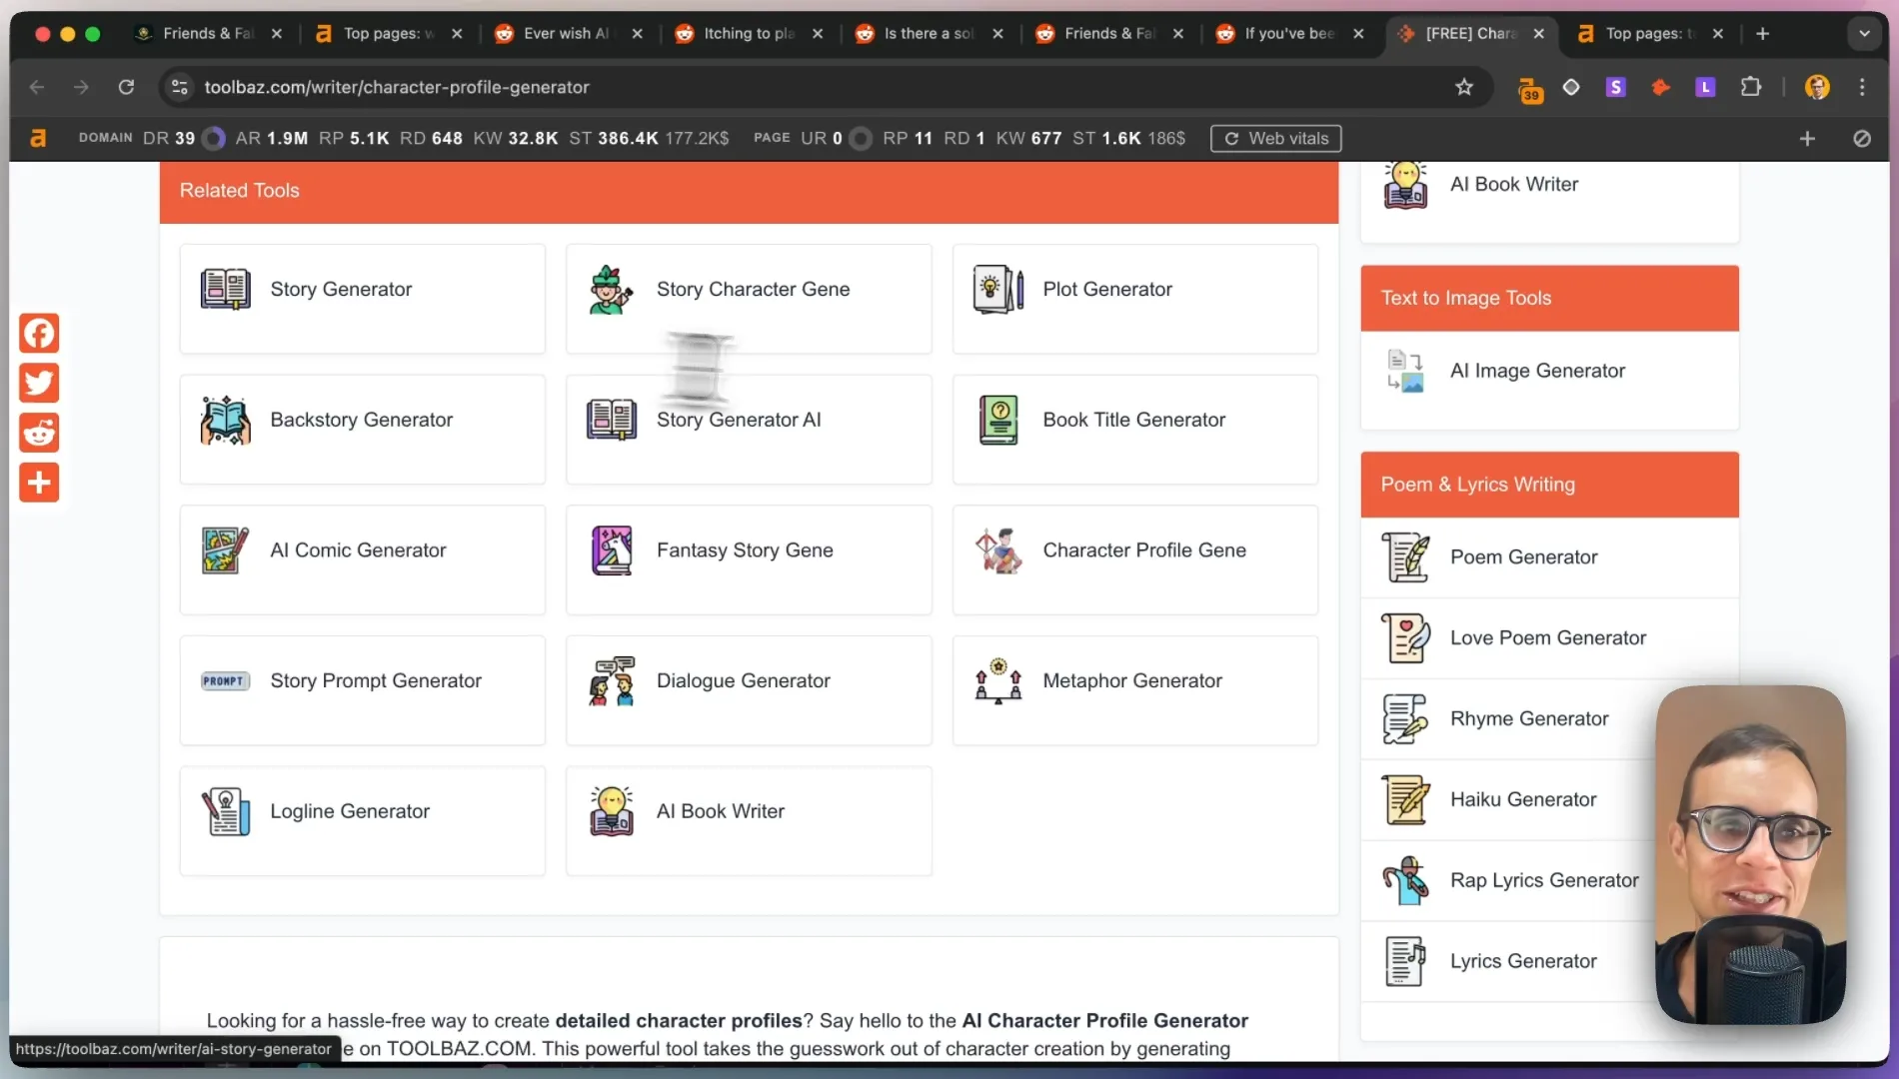Share page via Twitter icon
The width and height of the screenshot is (1899, 1079).
tap(39, 383)
